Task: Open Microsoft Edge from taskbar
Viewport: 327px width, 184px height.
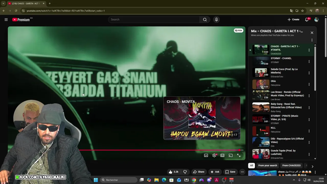Action: click(164, 180)
